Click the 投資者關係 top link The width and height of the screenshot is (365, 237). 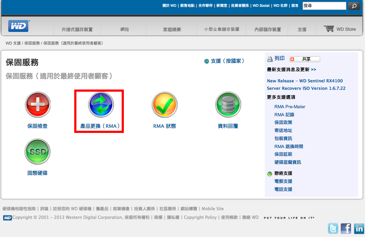click(240, 6)
